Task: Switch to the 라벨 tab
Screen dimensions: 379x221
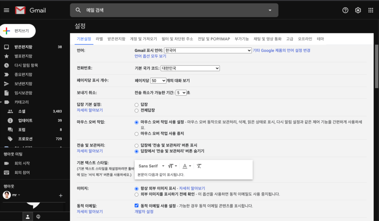Action: (99, 39)
